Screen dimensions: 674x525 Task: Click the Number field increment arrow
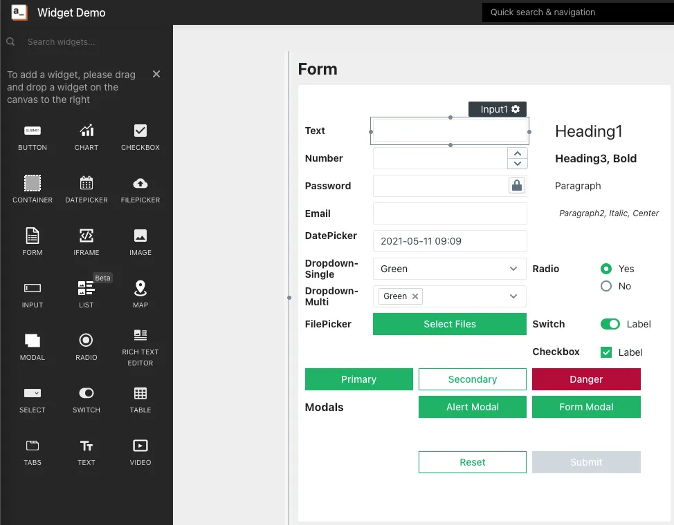pos(517,153)
